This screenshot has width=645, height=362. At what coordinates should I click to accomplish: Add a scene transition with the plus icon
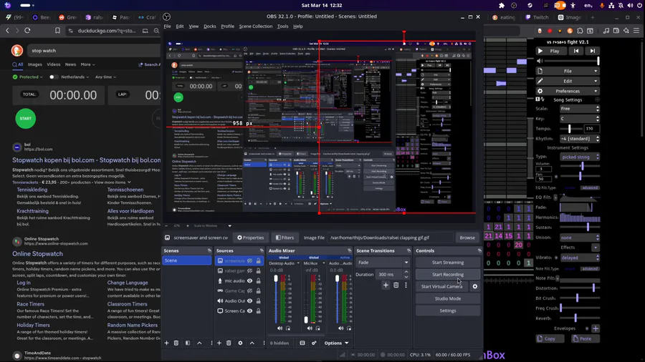coord(386,285)
